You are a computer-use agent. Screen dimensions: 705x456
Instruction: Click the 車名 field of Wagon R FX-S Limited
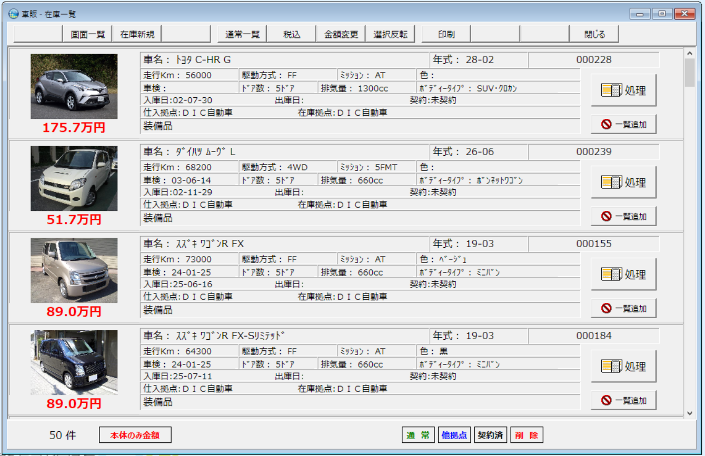[x=285, y=336]
